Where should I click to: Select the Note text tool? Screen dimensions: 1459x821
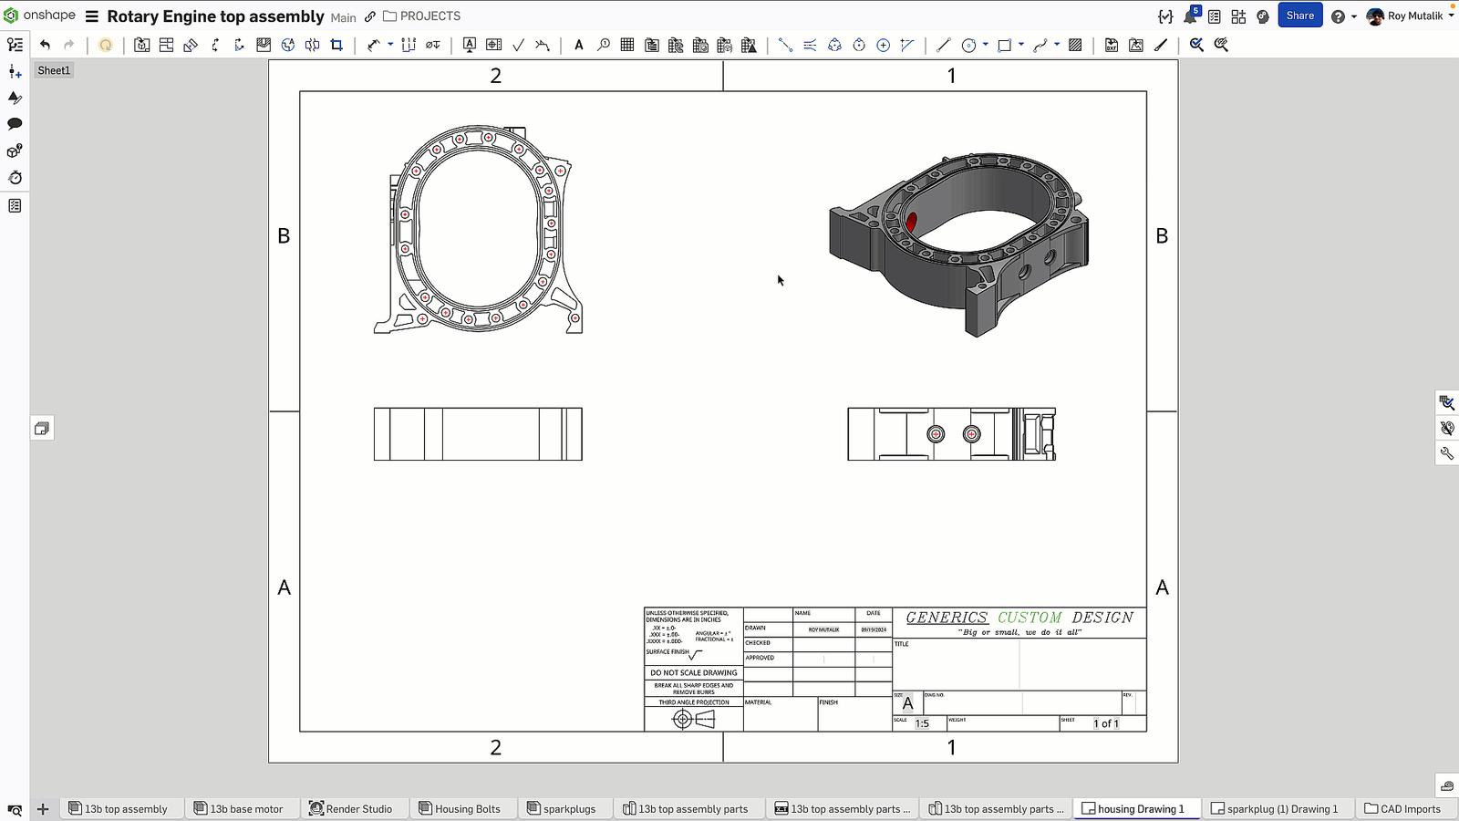click(578, 45)
